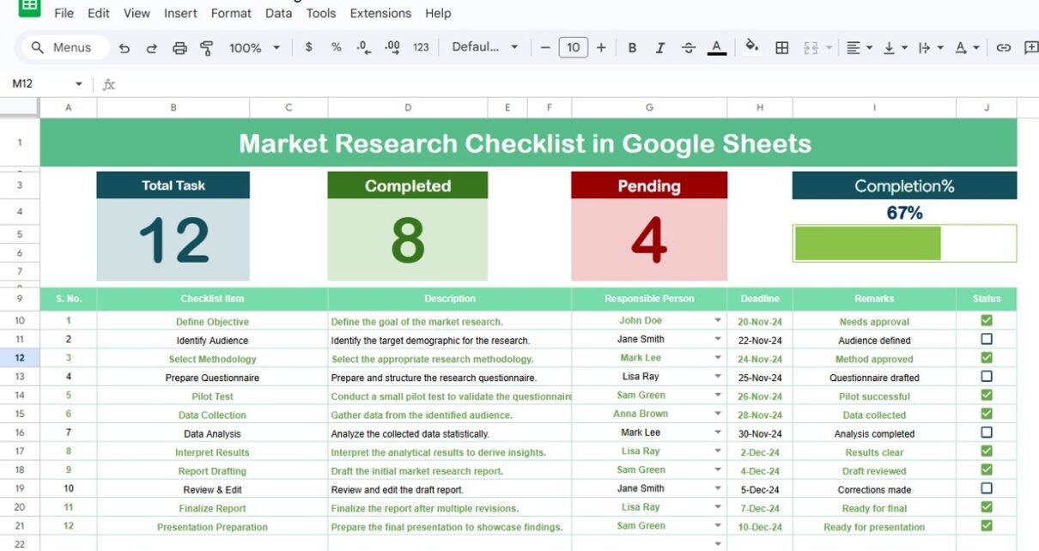Toggle italic formatting
Screen dimensions: 1039x551
click(659, 48)
